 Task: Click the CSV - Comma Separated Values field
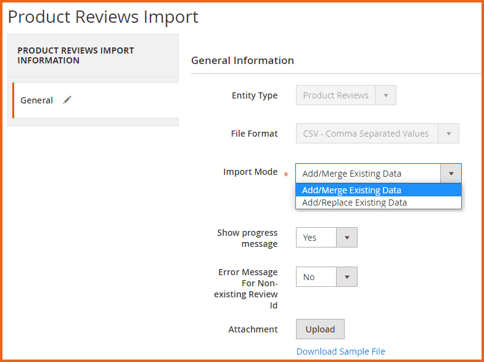pos(366,134)
